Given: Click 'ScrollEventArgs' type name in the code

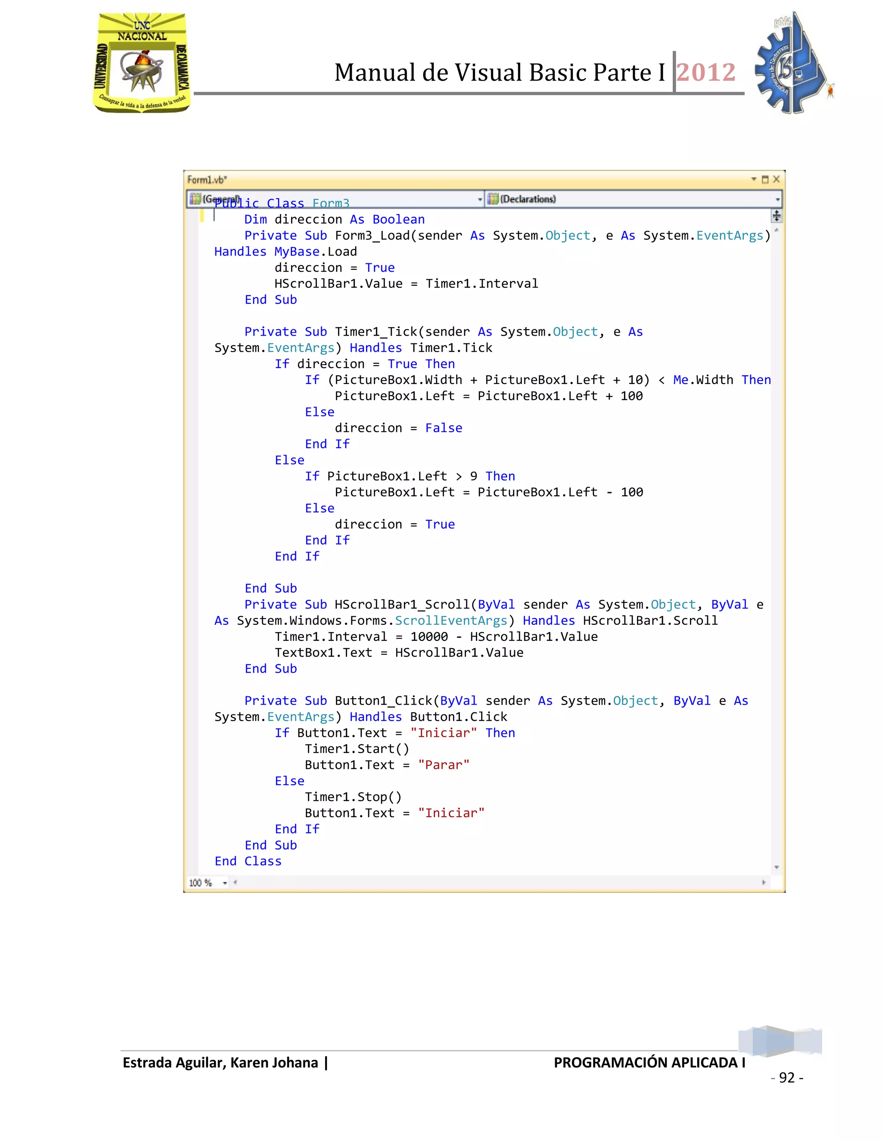Looking at the screenshot, I should (x=451, y=621).
